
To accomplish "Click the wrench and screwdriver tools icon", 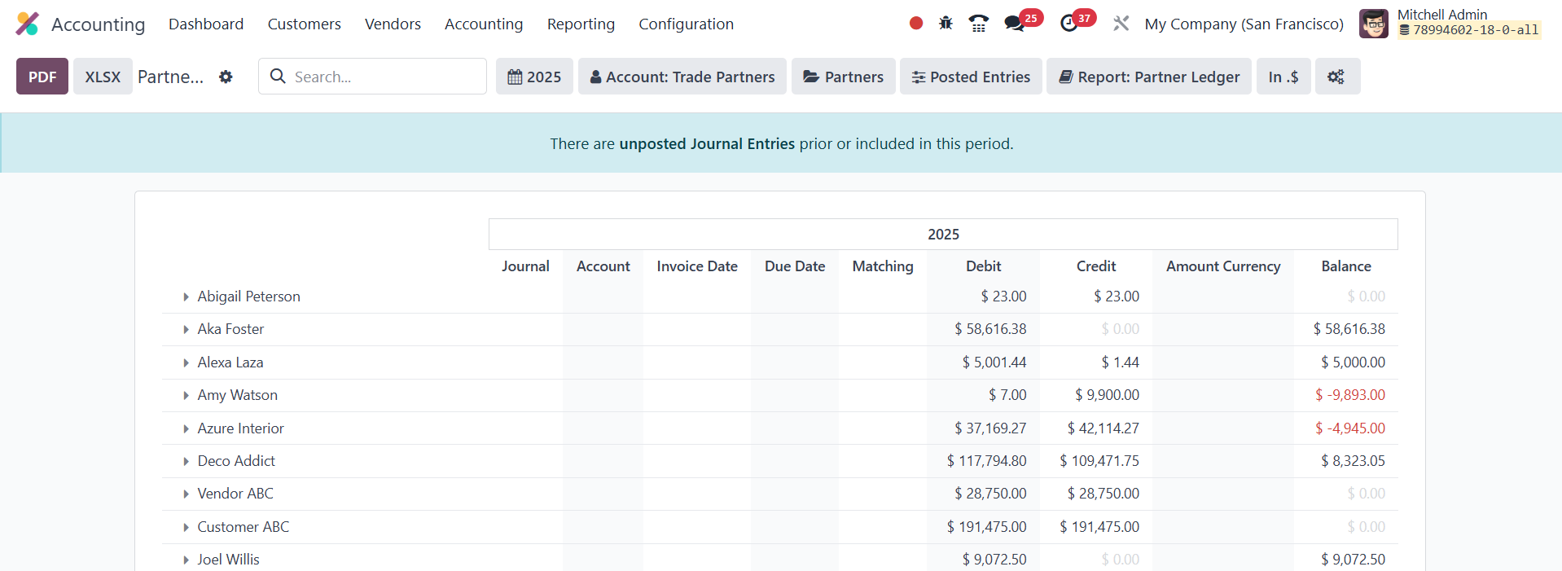I will pos(1121,24).
